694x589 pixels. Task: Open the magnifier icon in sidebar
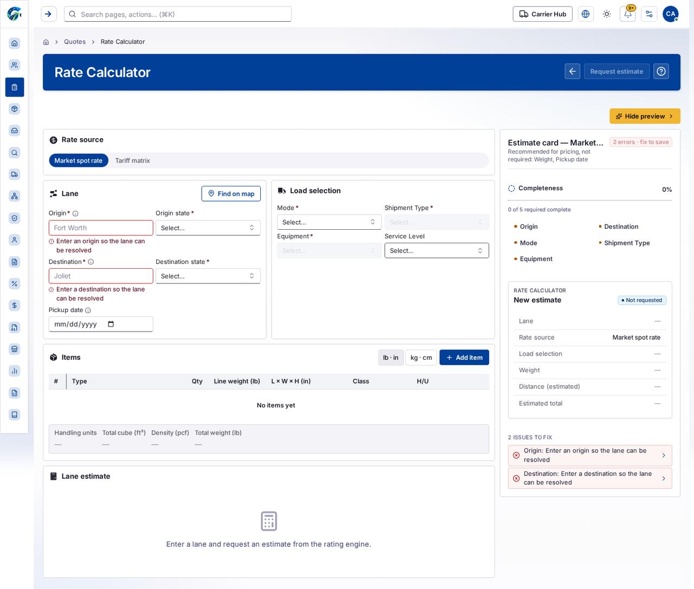pos(15,153)
